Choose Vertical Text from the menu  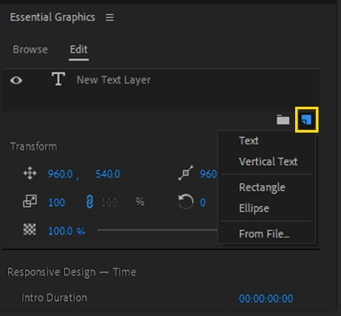pyautogui.click(x=268, y=162)
